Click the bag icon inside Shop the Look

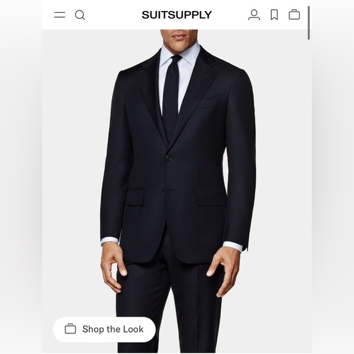coord(70,329)
